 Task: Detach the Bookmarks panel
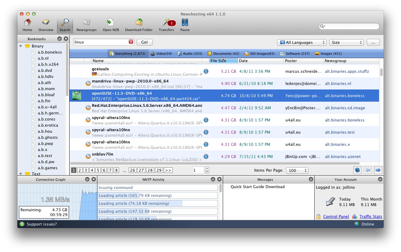point(60,39)
